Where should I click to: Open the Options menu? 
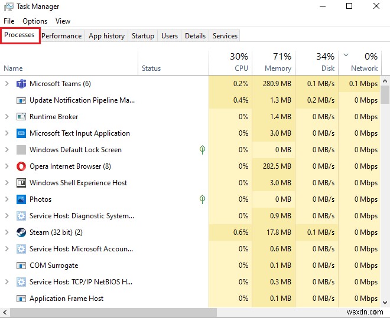point(35,21)
